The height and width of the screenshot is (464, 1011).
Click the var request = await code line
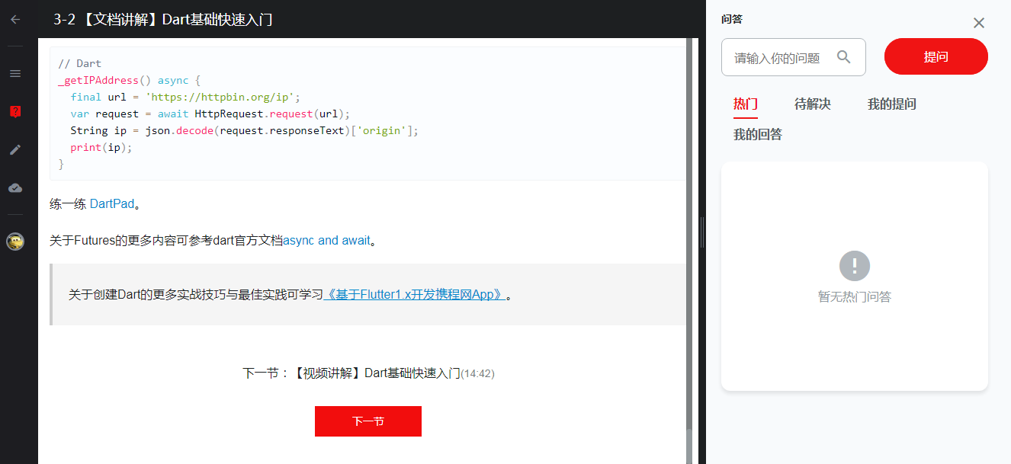(x=210, y=114)
